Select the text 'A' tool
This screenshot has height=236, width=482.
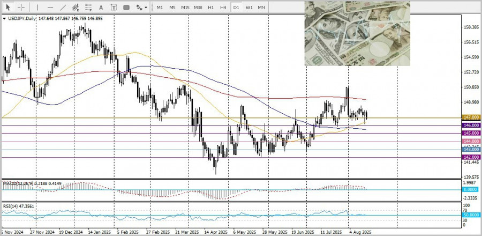tap(101, 7)
